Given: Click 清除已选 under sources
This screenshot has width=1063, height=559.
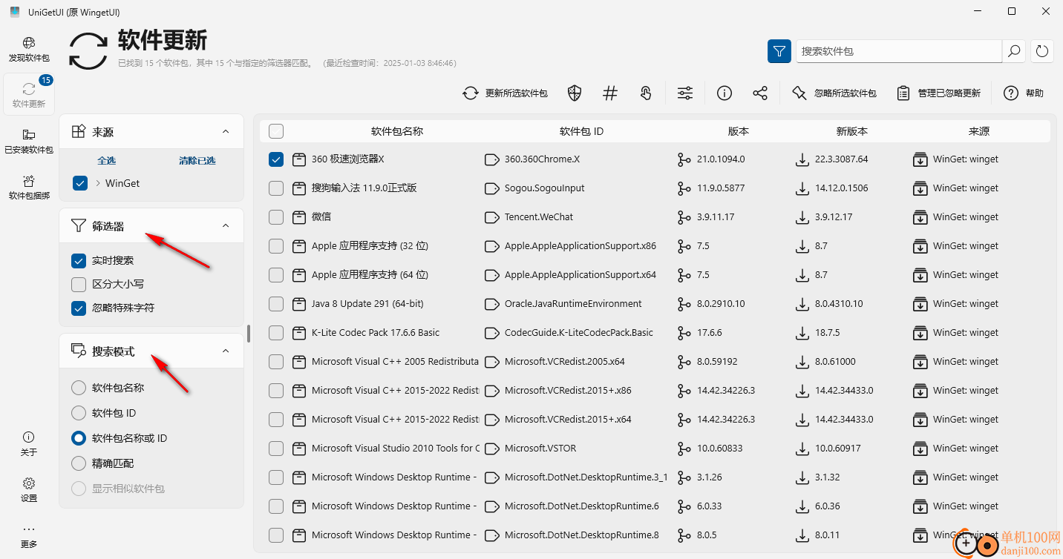Looking at the screenshot, I should (x=197, y=161).
